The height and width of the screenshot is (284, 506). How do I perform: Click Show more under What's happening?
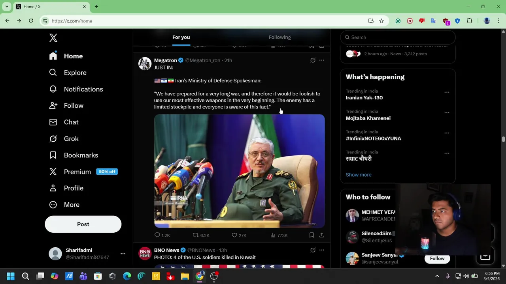pos(359,175)
